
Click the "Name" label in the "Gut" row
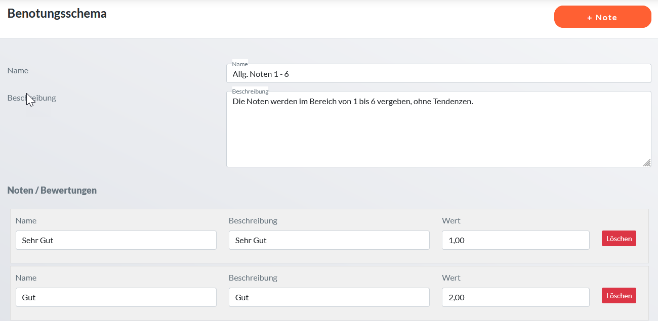[26, 278]
